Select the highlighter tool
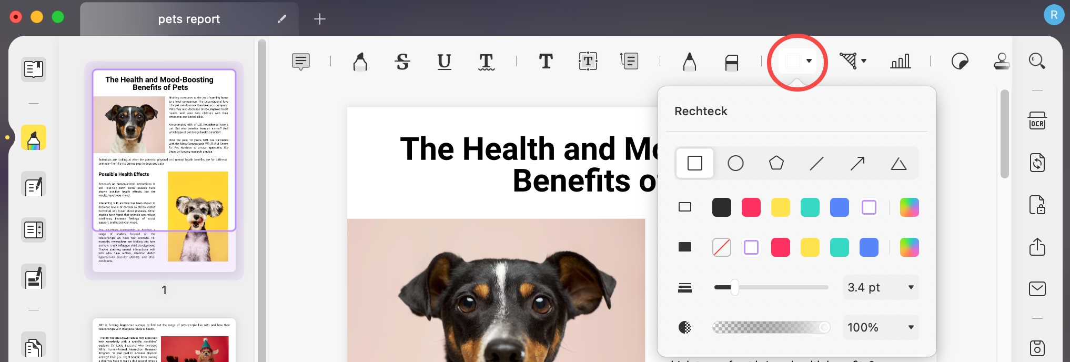Viewport: 1070px width, 362px height. pos(360,62)
